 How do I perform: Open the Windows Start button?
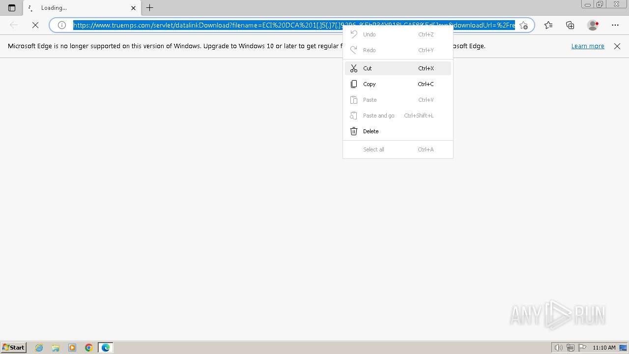13,348
